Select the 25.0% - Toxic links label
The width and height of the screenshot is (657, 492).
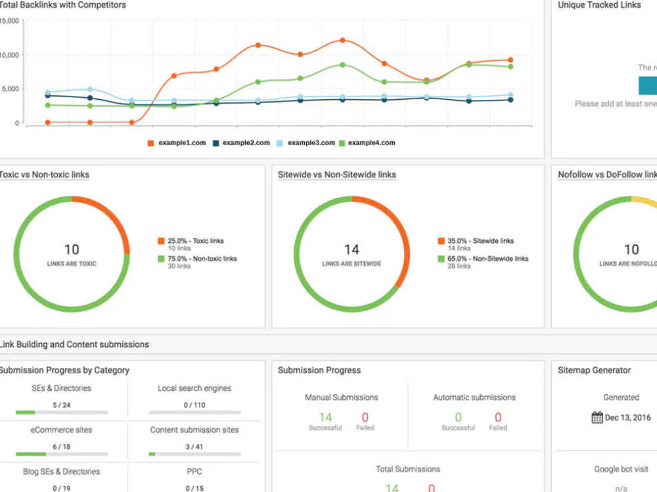[196, 241]
